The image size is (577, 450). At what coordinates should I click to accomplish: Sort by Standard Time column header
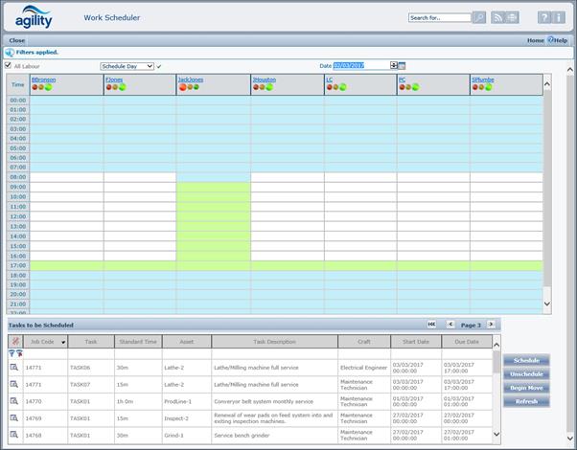pyautogui.click(x=138, y=342)
